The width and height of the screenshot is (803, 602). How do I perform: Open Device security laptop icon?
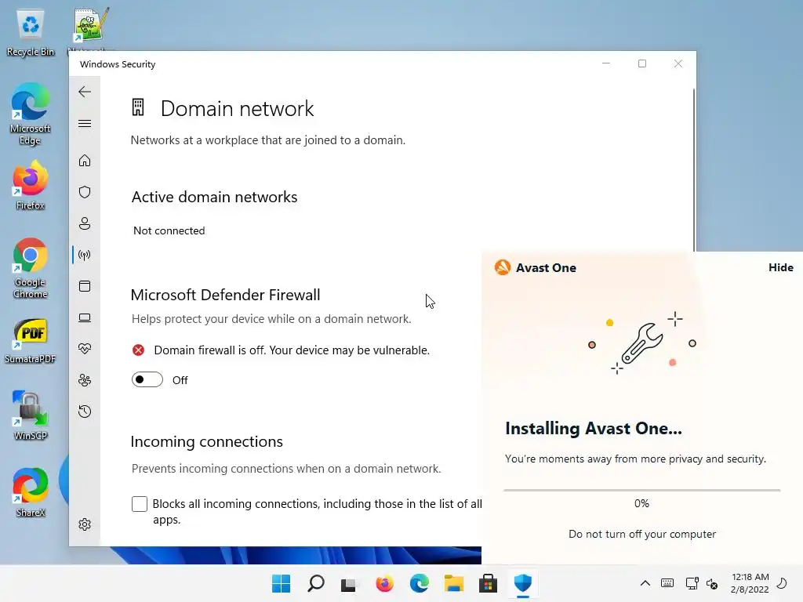(85, 318)
